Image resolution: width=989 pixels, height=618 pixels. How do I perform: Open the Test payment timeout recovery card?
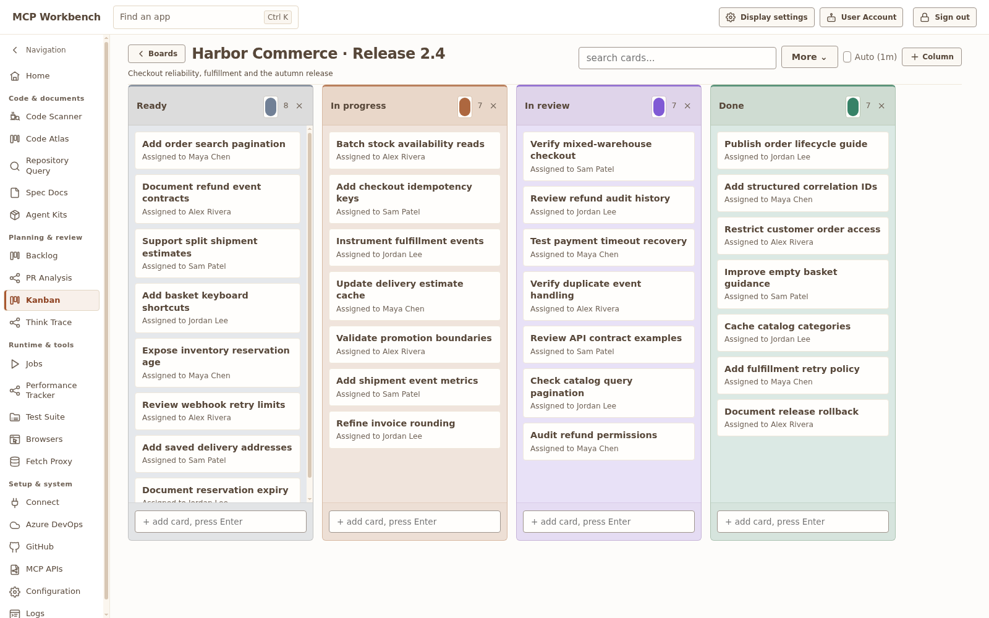pyautogui.click(x=609, y=247)
